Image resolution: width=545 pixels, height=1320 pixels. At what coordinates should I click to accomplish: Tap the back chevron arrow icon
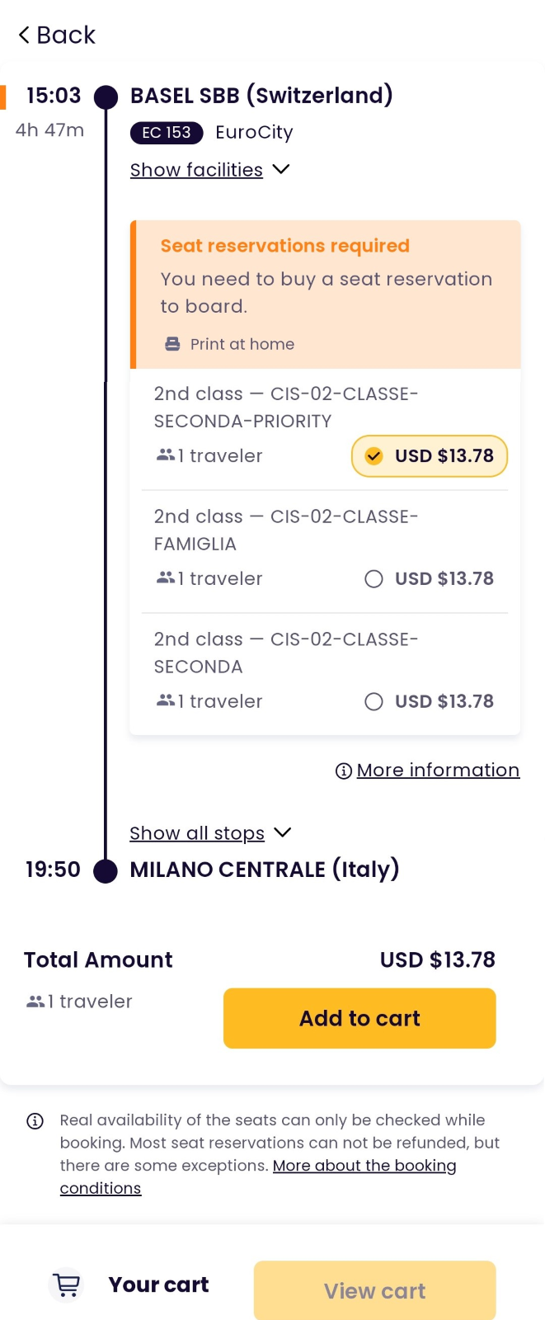pos(24,35)
